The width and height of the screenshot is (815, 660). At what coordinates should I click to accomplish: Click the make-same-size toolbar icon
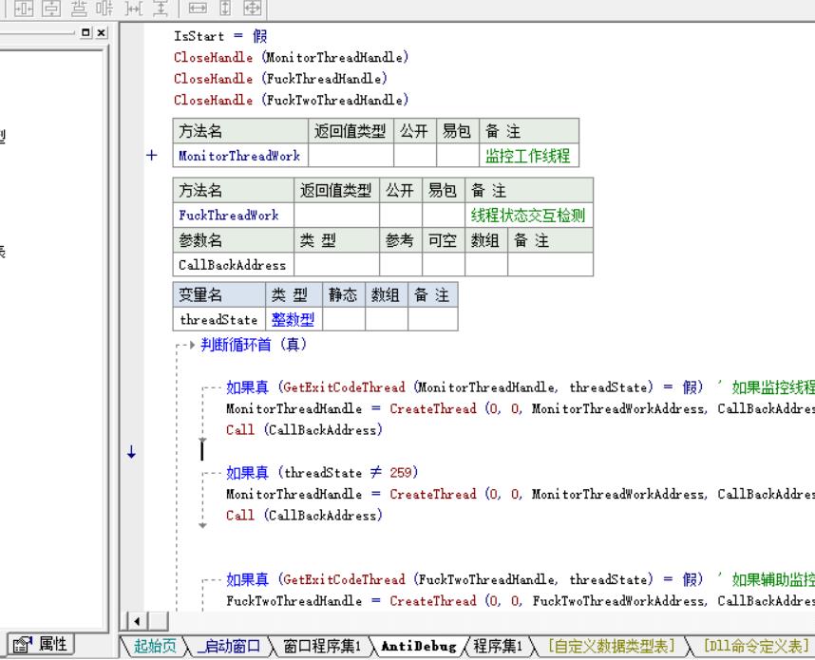tap(252, 8)
